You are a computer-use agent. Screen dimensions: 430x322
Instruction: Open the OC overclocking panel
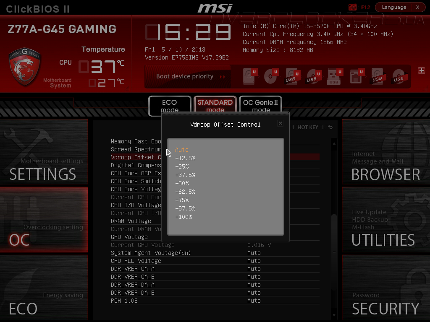click(x=44, y=220)
